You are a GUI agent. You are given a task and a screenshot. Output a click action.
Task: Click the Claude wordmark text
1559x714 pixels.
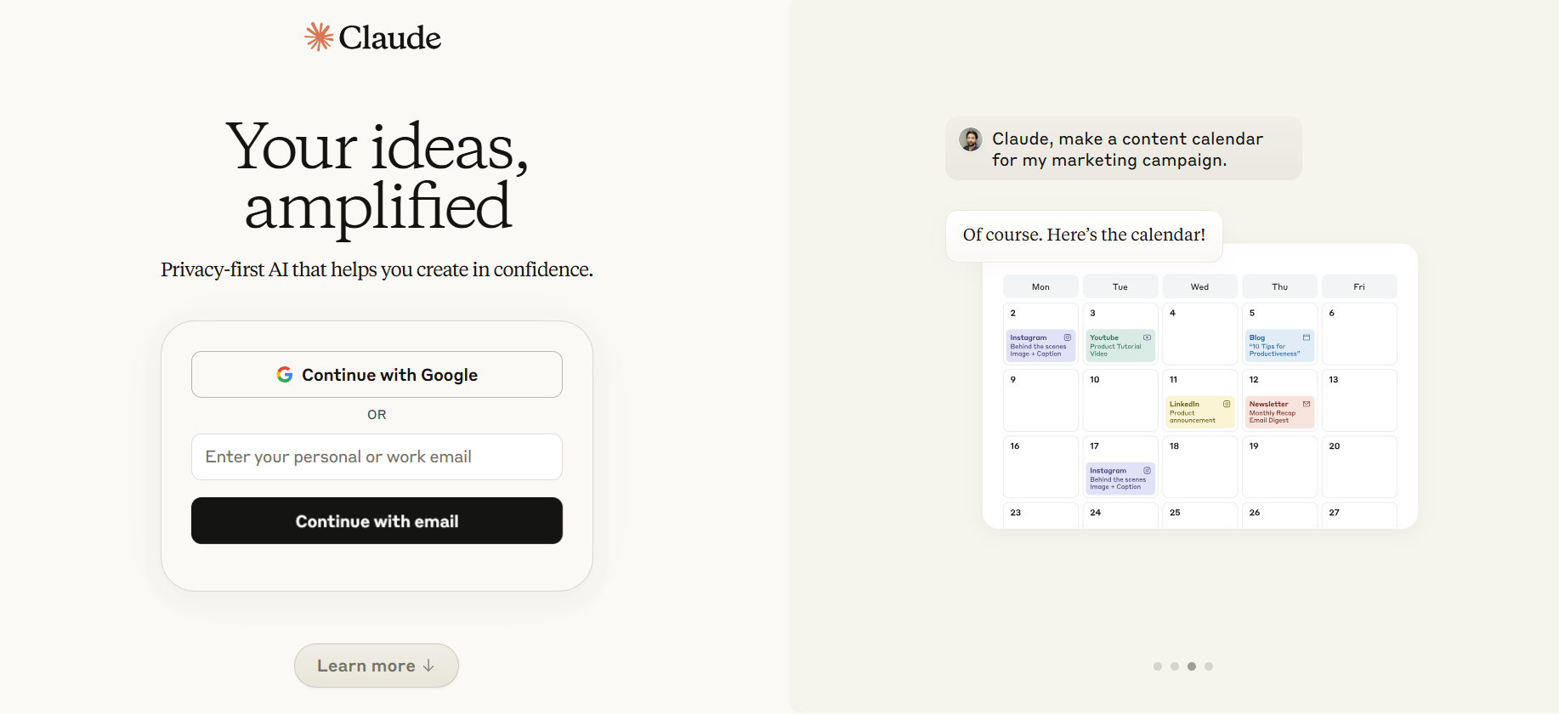[389, 37]
